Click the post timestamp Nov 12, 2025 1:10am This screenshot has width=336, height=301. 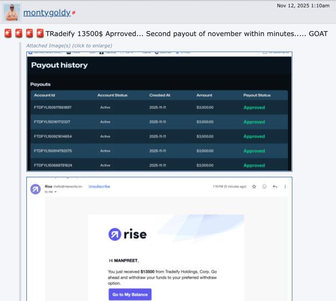303,6
